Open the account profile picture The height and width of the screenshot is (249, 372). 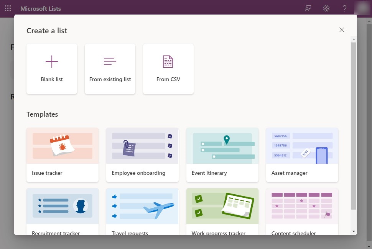point(362,8)
